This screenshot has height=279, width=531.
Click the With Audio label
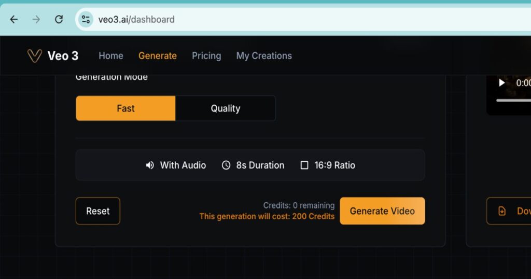183,165
